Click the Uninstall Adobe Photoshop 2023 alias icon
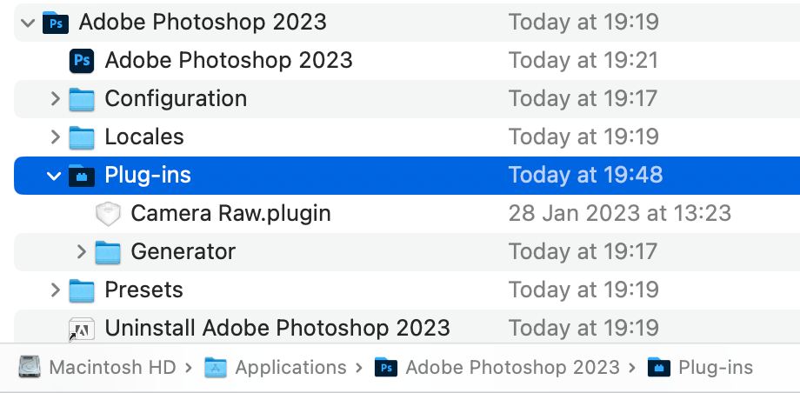Image resolution: width=800 pixels, height=393 pixels. click(x=82, y=328)
